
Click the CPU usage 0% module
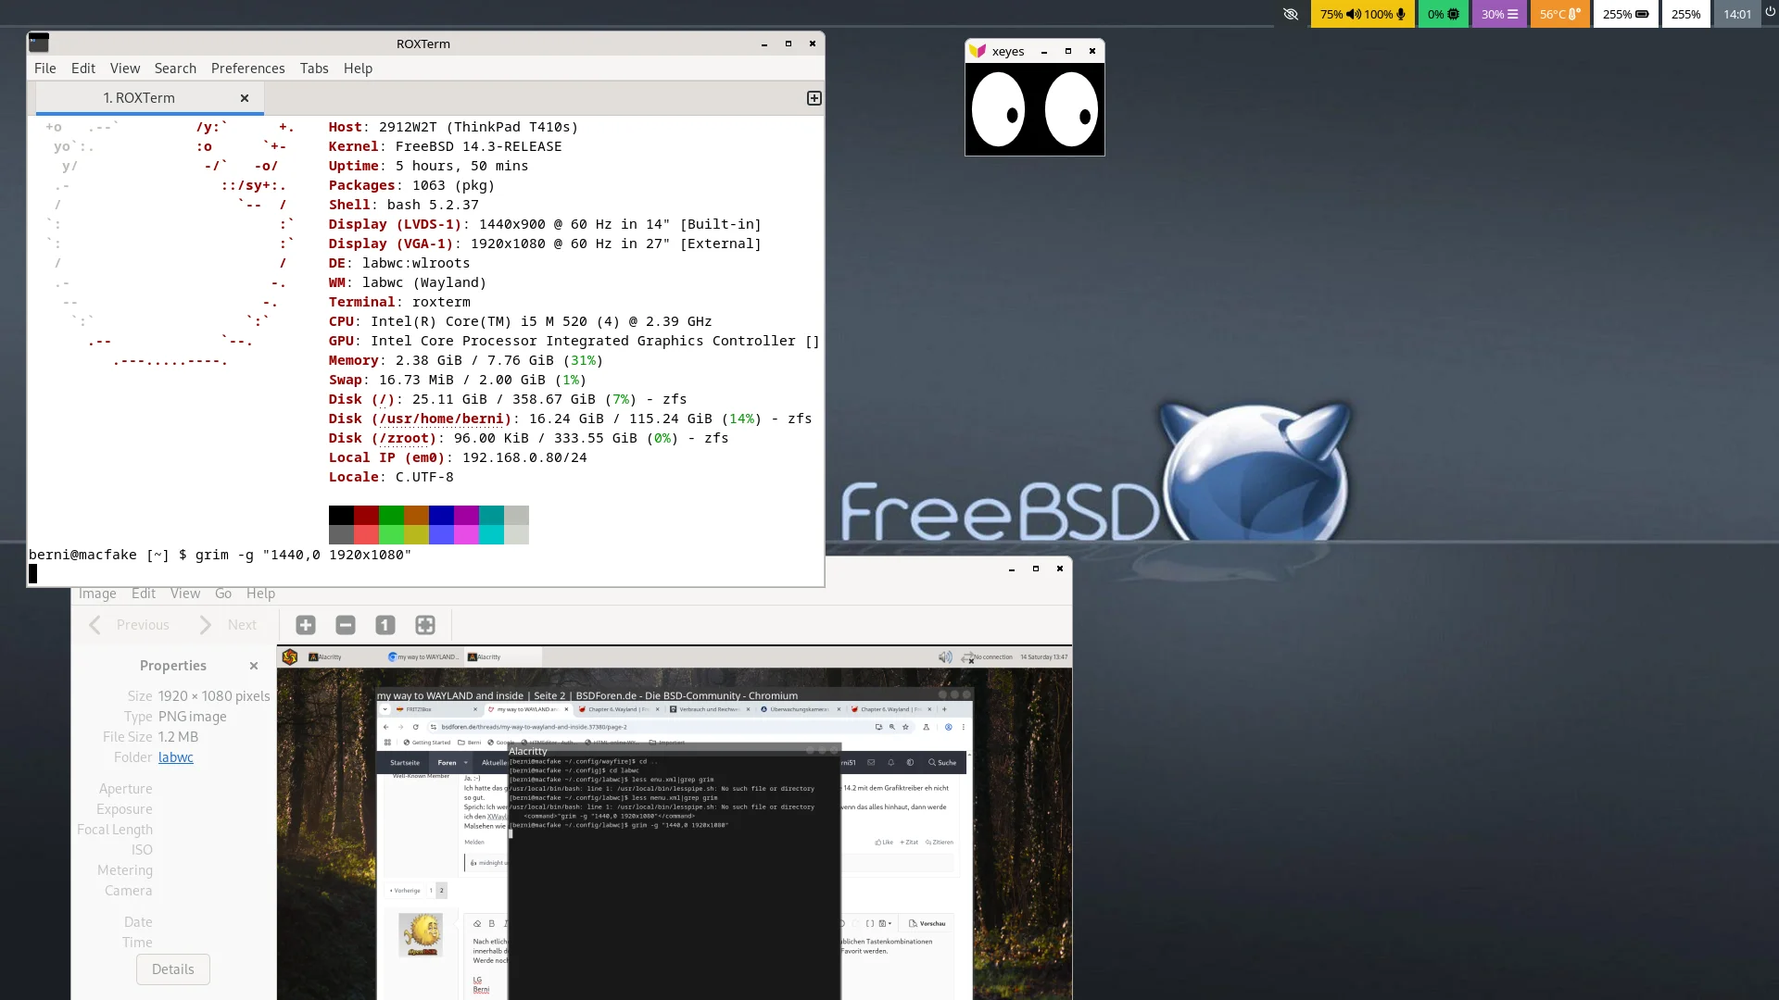(x=1443, y=14)
